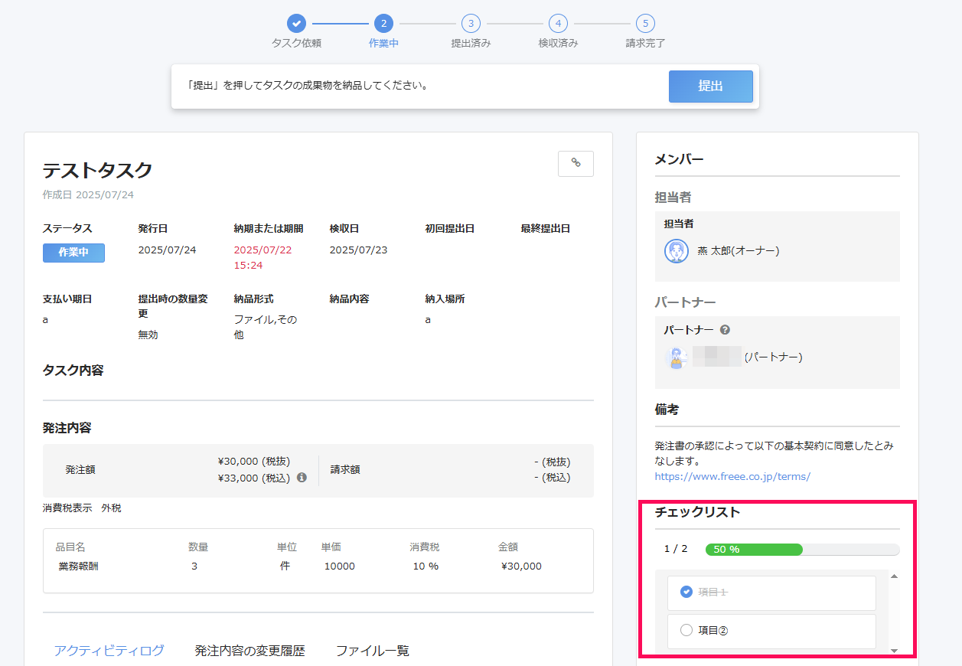This screenshot has height=666, width=962.
Task: Click the 発行日 value 2025/07/24
Action: pyautogui.click(x=167, y=250)
